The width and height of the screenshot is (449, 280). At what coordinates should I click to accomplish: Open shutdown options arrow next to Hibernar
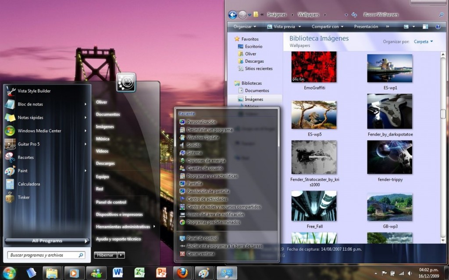(121, 255)
